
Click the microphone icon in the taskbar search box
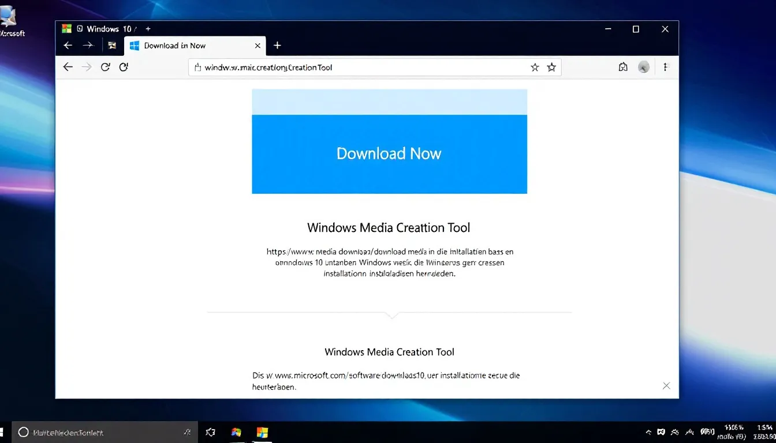[x=187, y=432]
